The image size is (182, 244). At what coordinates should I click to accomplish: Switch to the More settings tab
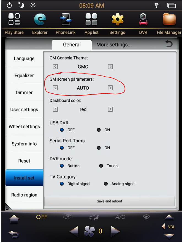114,45
